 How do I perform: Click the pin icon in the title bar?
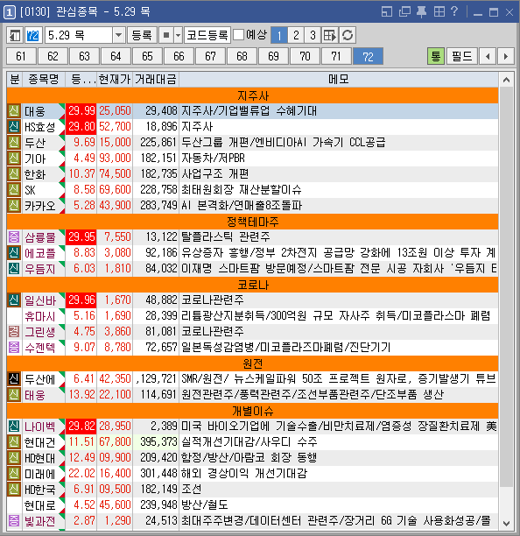pos(421,12)
